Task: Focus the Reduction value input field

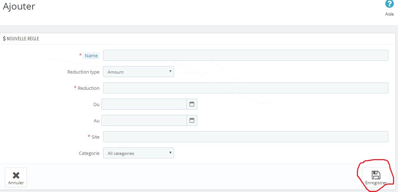Action: point(246,88)
